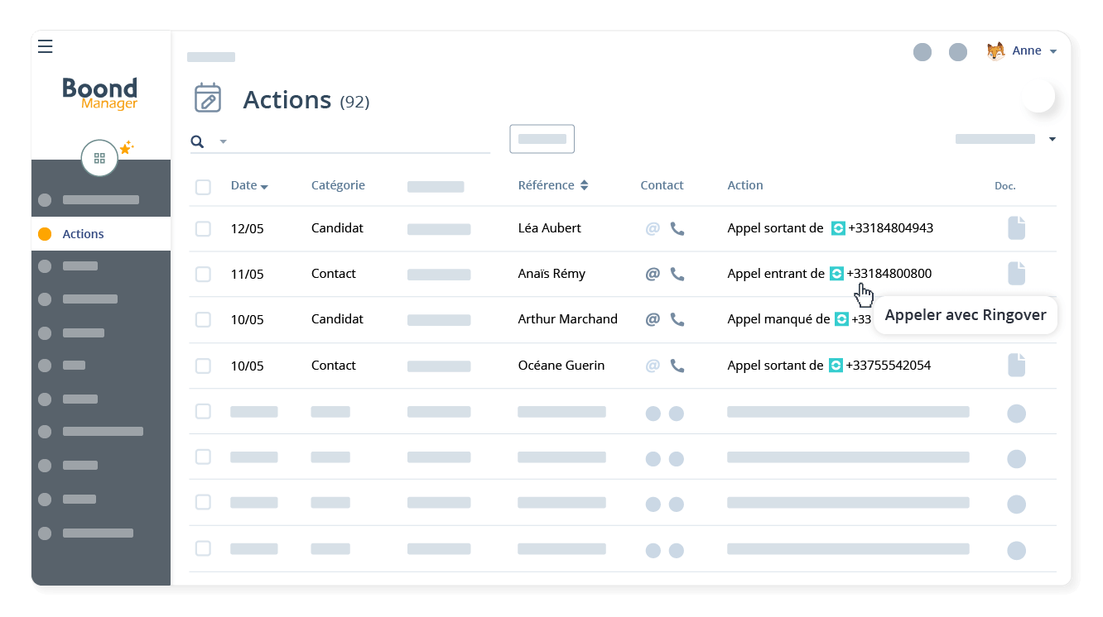Open the document icon on Océane Guerin's row
The width and height of the screenshot is (1103, 617).
(x=1016, y=365)
